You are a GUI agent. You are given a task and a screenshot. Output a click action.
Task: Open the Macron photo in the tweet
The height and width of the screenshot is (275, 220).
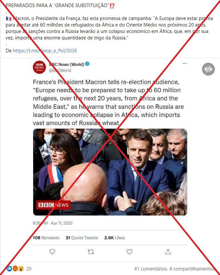tap(110, 172)
